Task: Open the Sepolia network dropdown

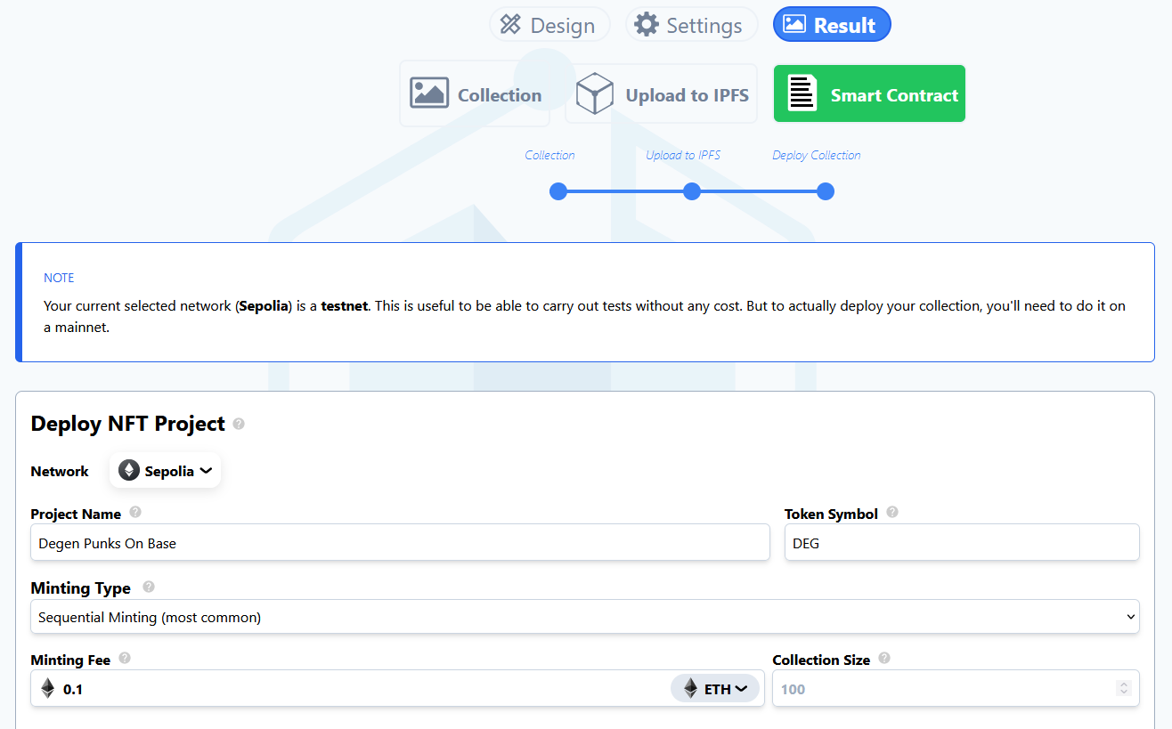Action: click(x=166, y=471)
